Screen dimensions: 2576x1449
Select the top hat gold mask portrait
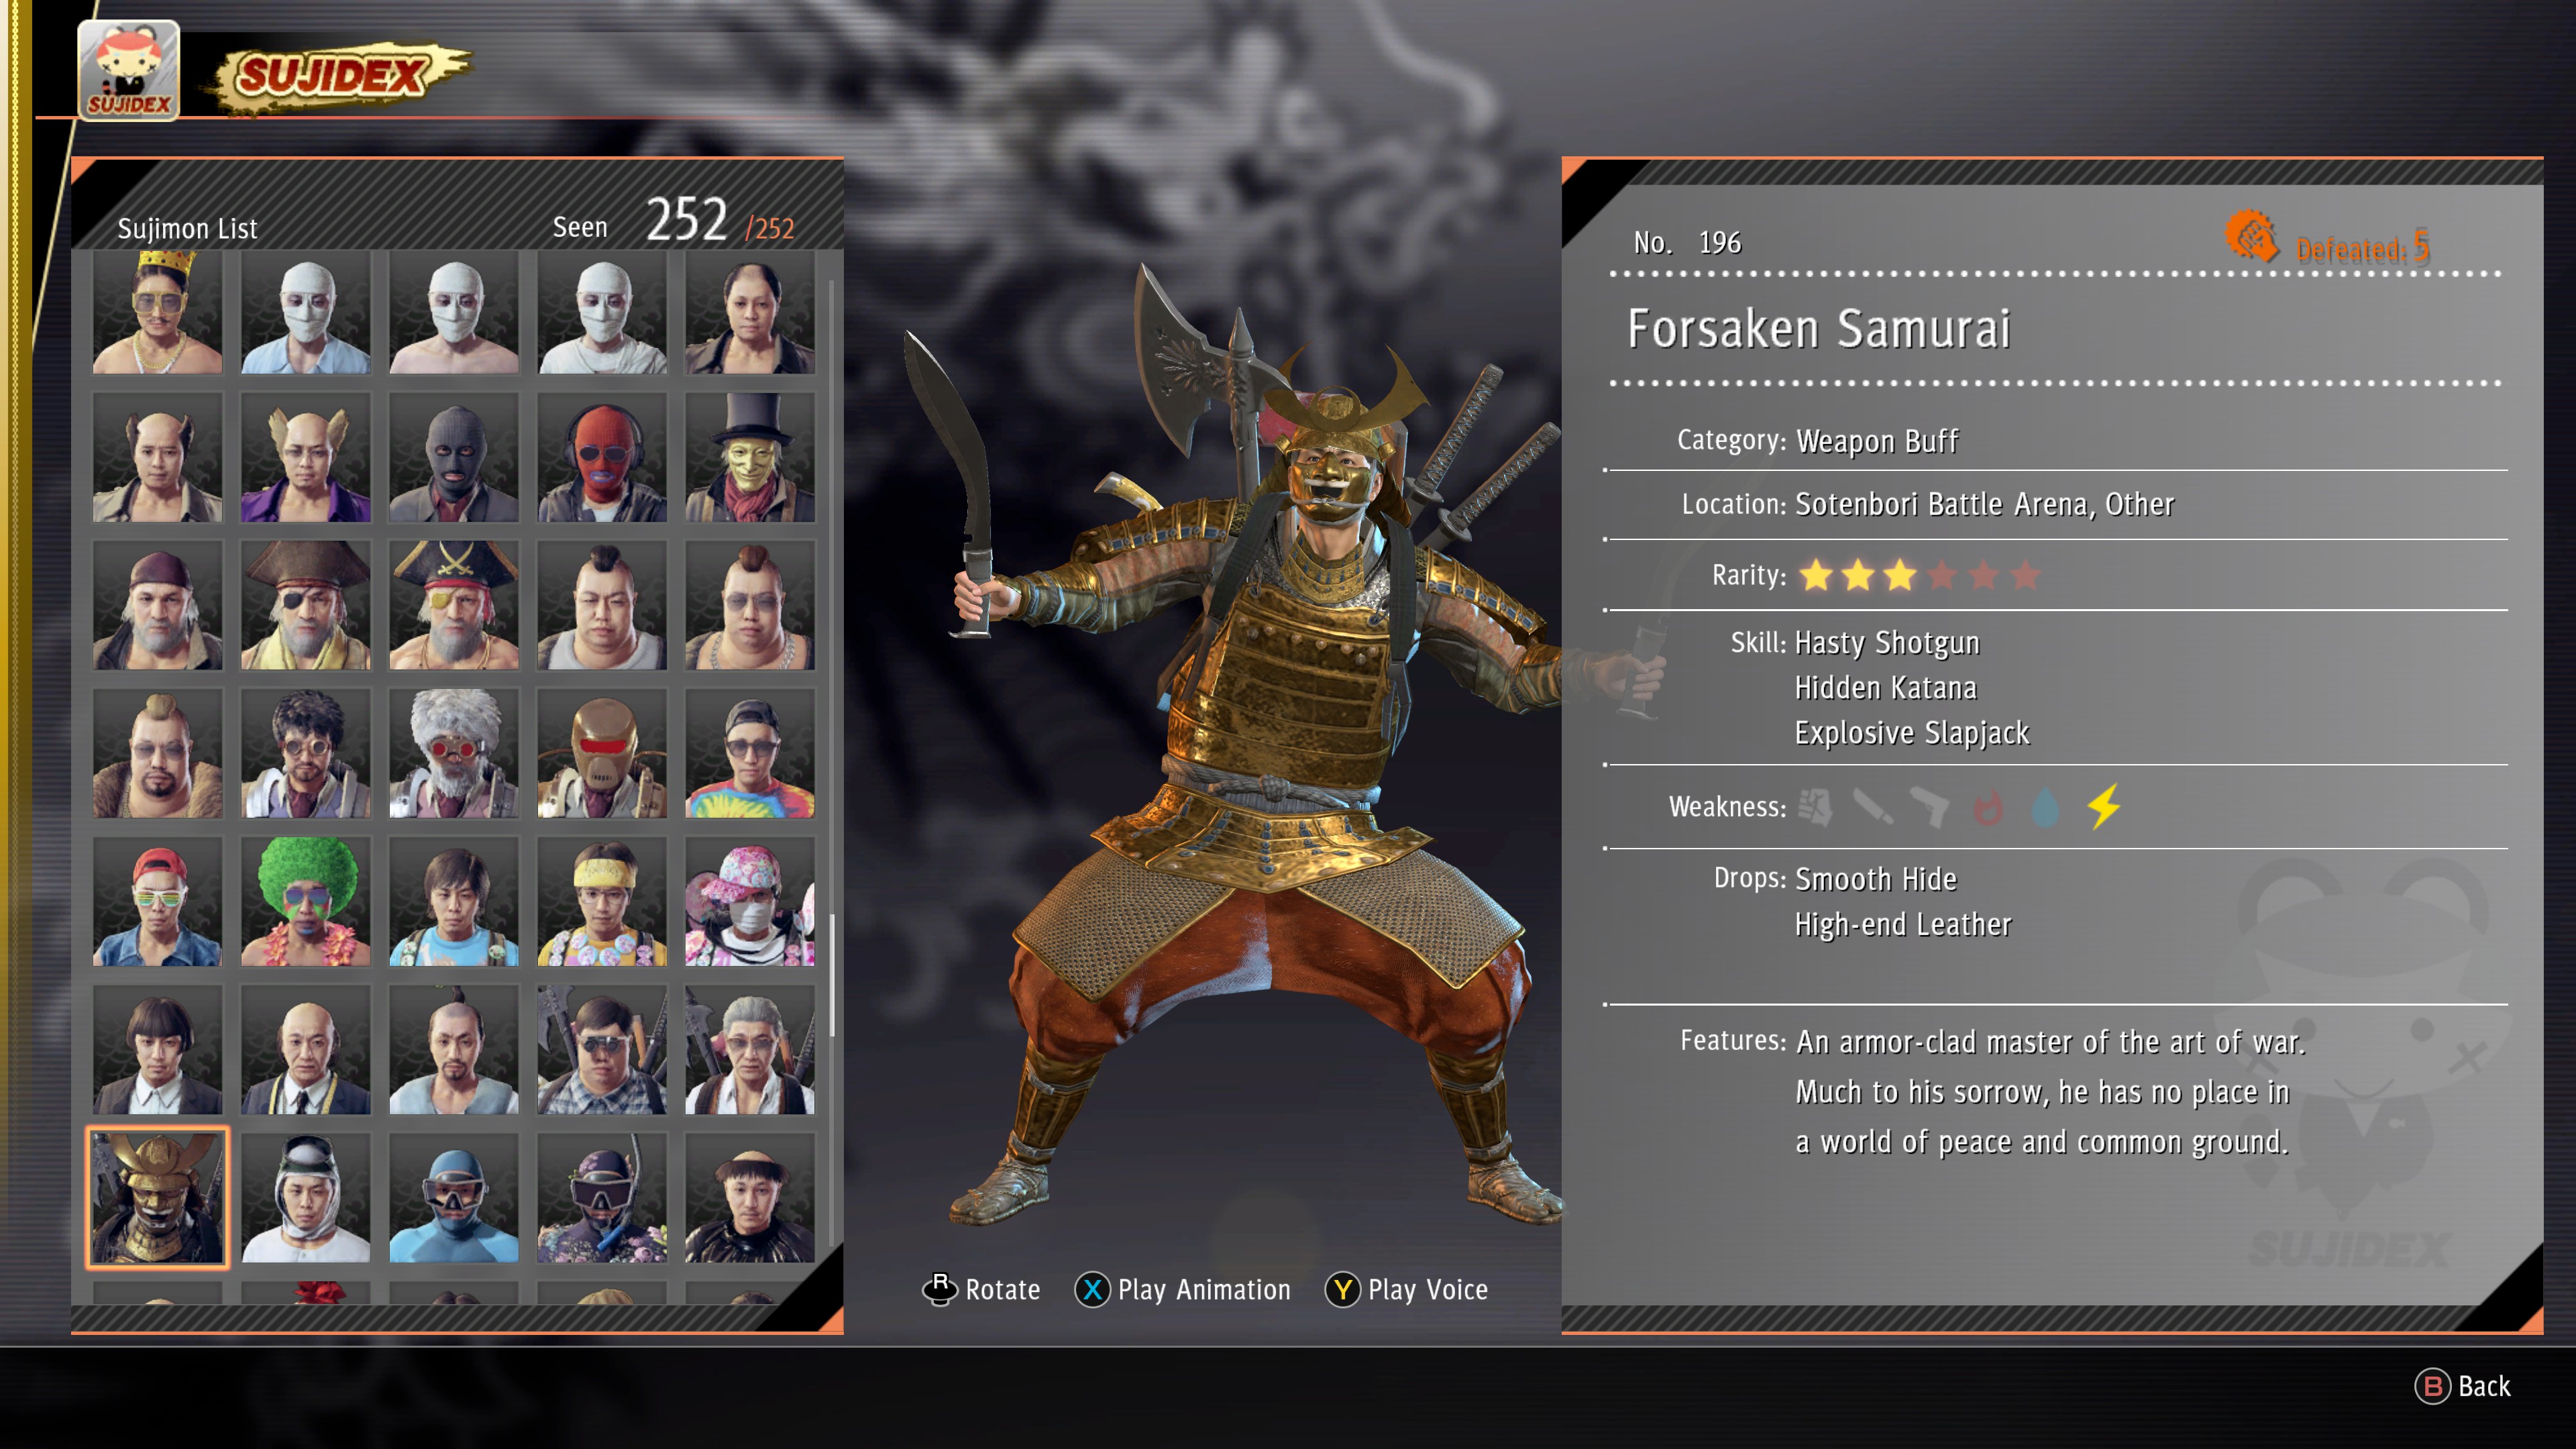(750, 457)
